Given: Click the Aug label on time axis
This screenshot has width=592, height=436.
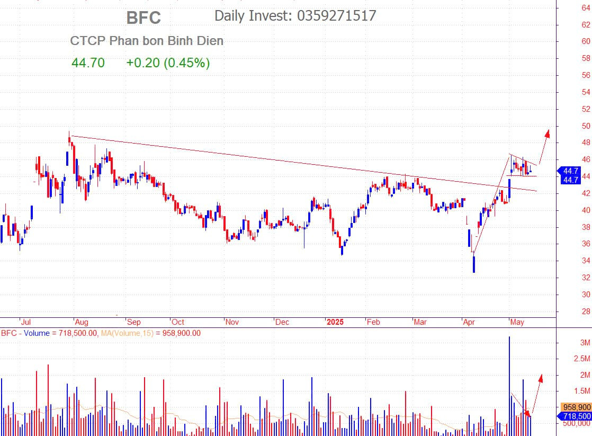Looking at the screenshot, I should (82, 322).
